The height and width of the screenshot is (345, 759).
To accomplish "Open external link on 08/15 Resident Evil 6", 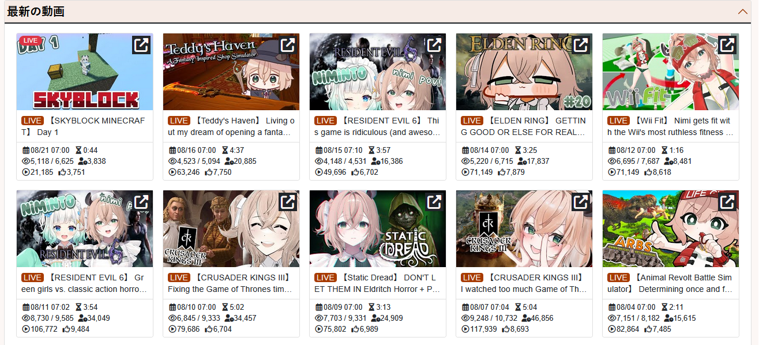I will point(434,45).
